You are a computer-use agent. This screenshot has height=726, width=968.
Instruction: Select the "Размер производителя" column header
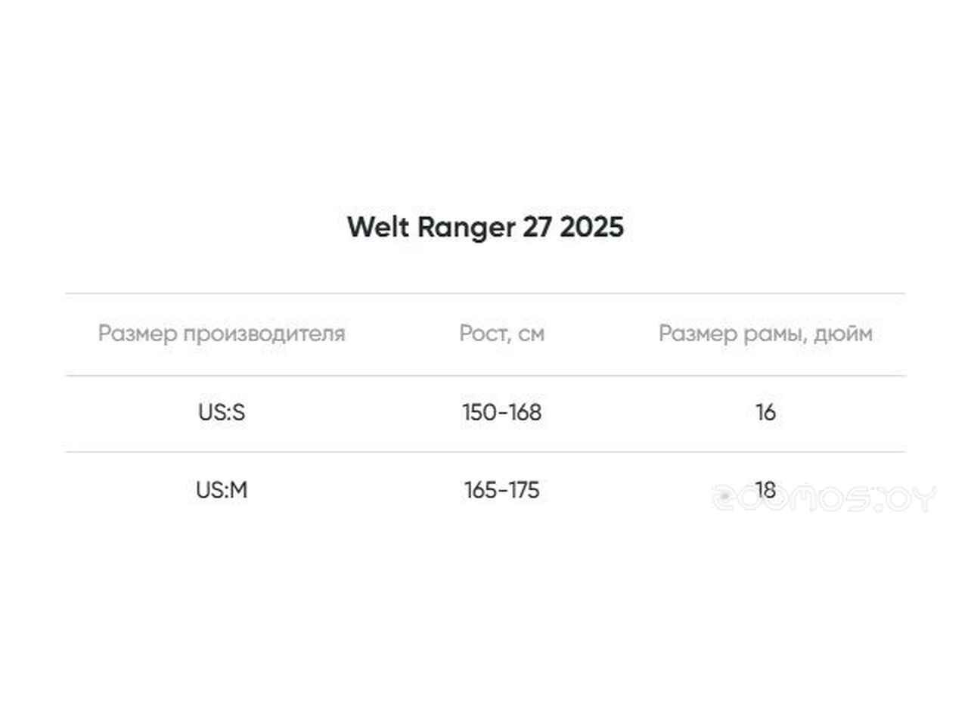[221, 333]
